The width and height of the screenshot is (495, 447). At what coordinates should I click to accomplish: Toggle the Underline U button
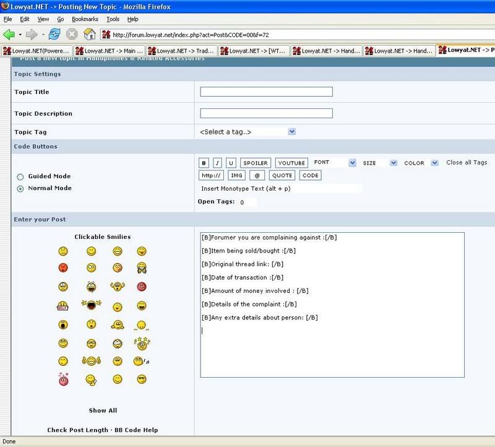pos(231,163)
